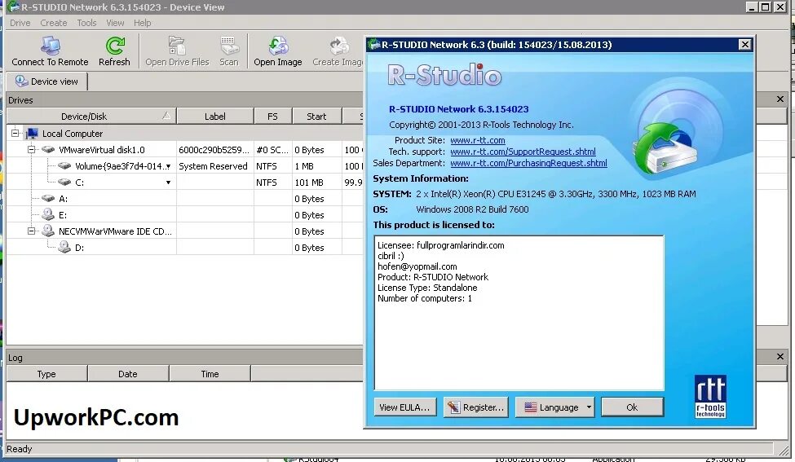Image resolution: width=795 pixels, height=462 pixels.
Task: Close the Log panel
Action: (780, 357)
